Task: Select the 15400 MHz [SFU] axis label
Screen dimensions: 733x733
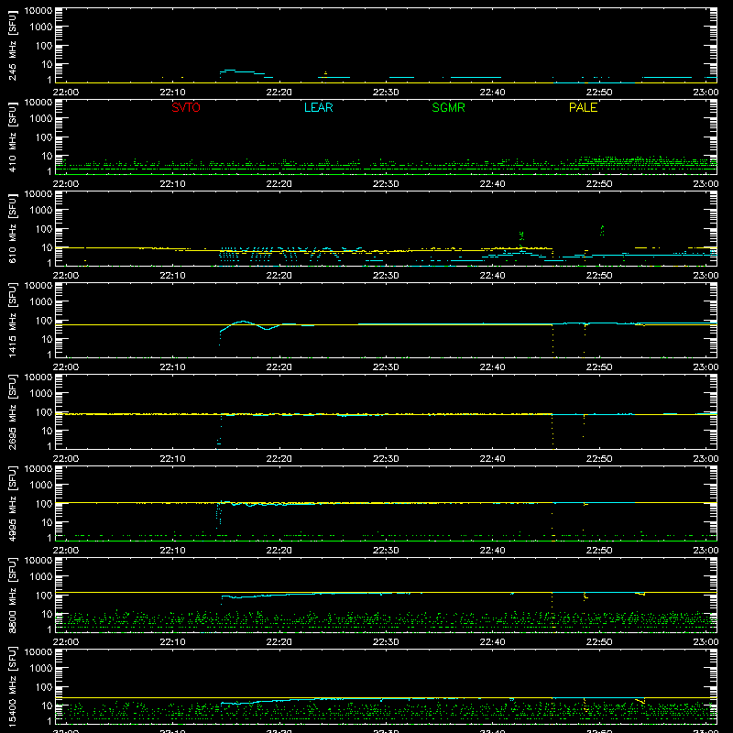Action: (x=12, y=687)
